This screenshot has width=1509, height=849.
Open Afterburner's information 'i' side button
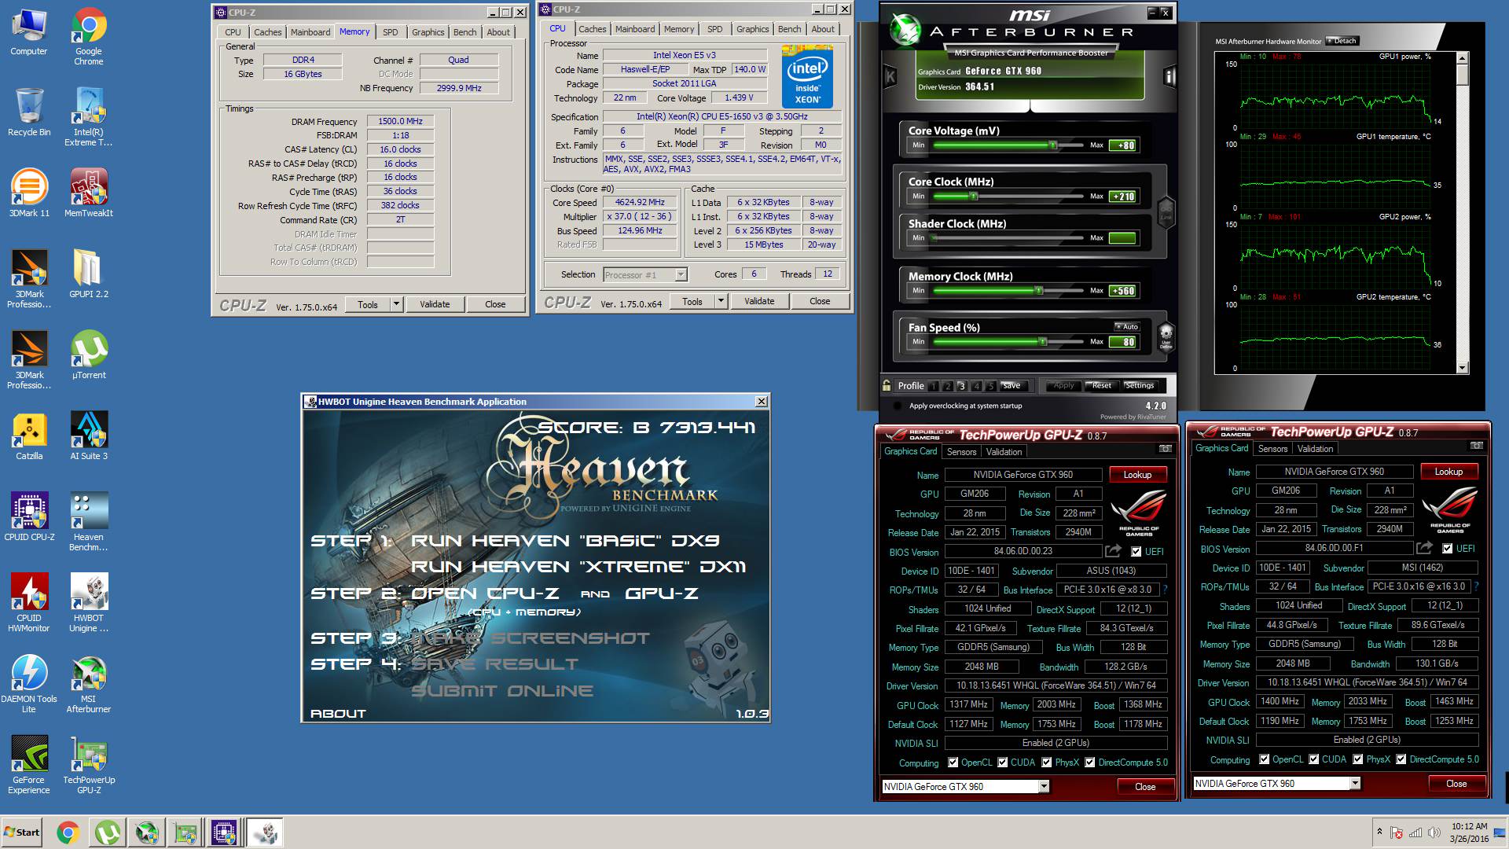1169,76
